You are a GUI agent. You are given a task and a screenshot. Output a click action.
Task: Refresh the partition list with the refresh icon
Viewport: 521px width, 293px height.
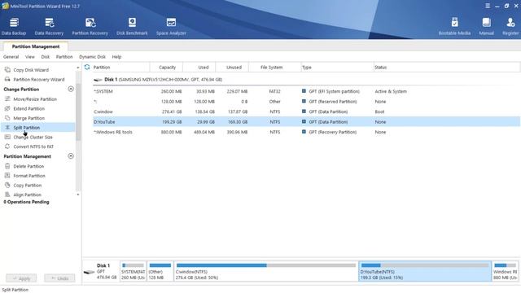click(87, 67)
